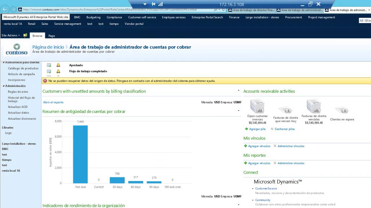Open the Vendor portal navigation item
The height and width of the screenshot is (208, 371).
[x=134, y=24]
